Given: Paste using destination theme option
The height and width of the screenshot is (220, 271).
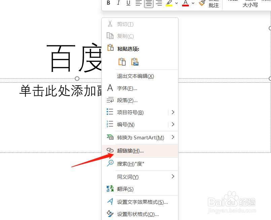Looking at the screenshot, I should [122, 62].
